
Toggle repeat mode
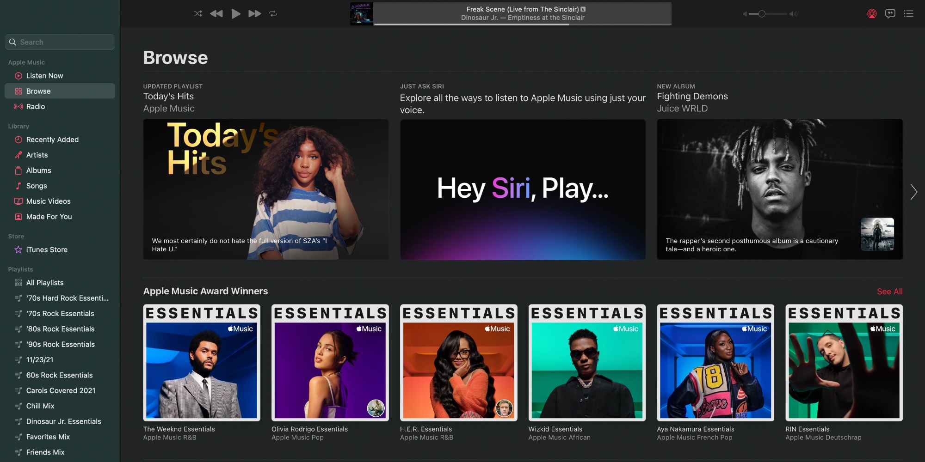click(x=273, y=13)
